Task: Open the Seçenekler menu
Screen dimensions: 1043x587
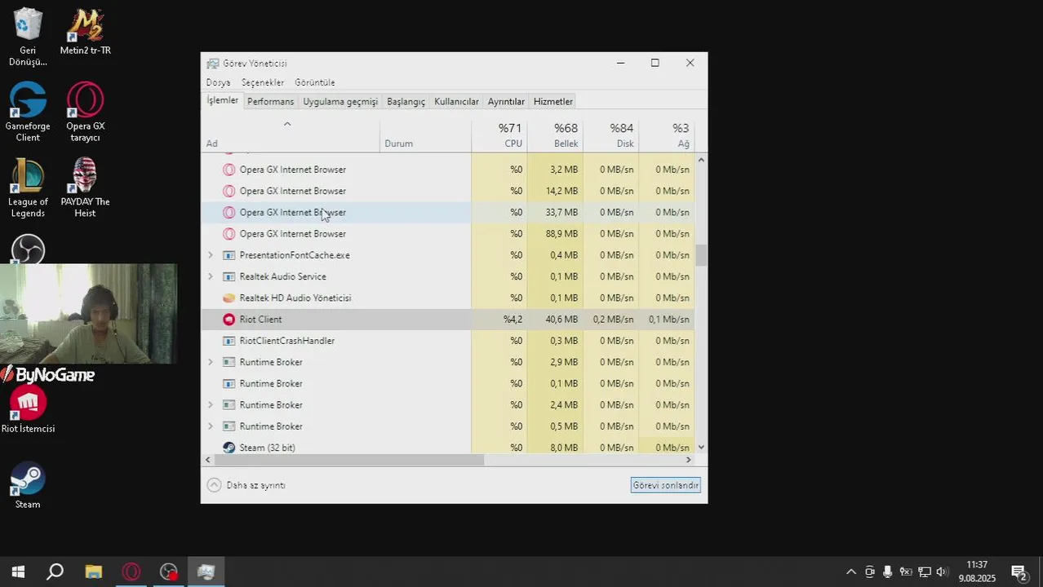Action: [x=263, y=82]
